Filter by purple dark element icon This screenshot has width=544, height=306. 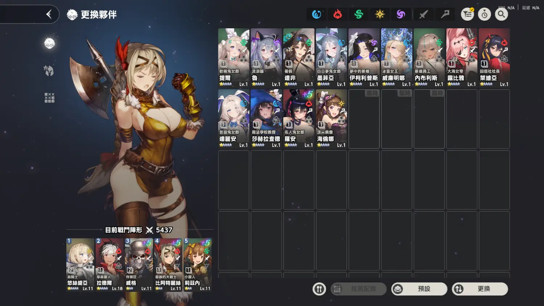(401, 14)
